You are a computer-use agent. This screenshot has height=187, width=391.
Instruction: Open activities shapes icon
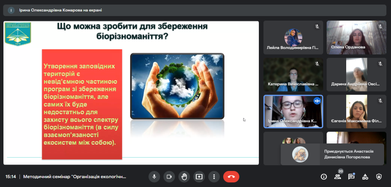pos(365,177)
